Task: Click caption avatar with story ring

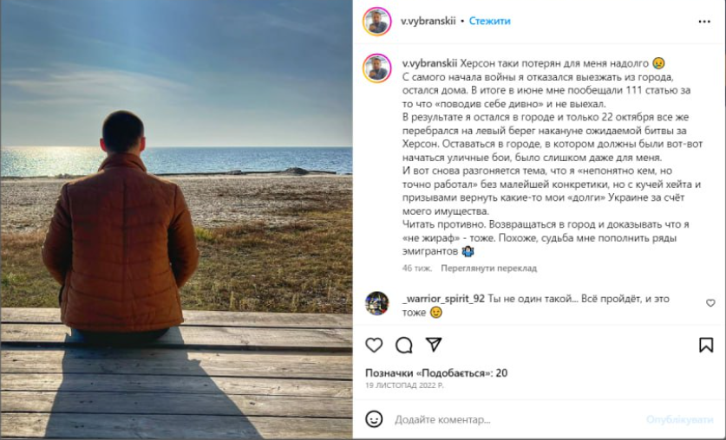Action: pos(377,68)
